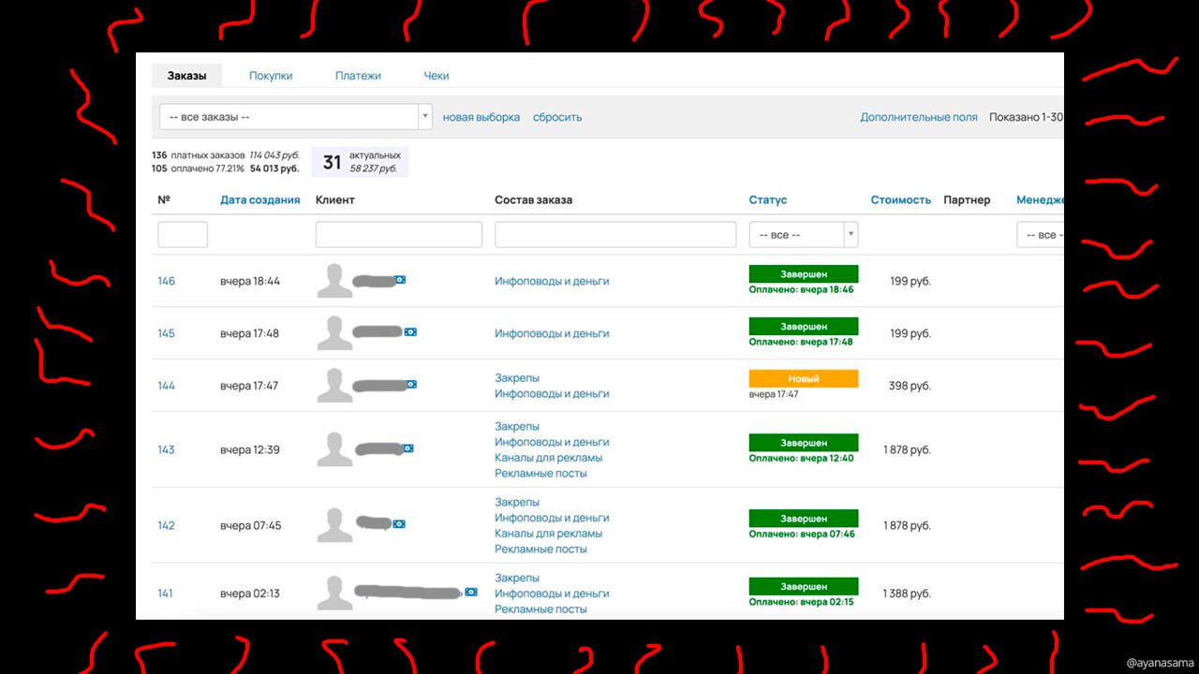Click the 'Состав заказа' filter input field
The height and width of the screenshot is (674, 1199).
click(x=614, y=235)
